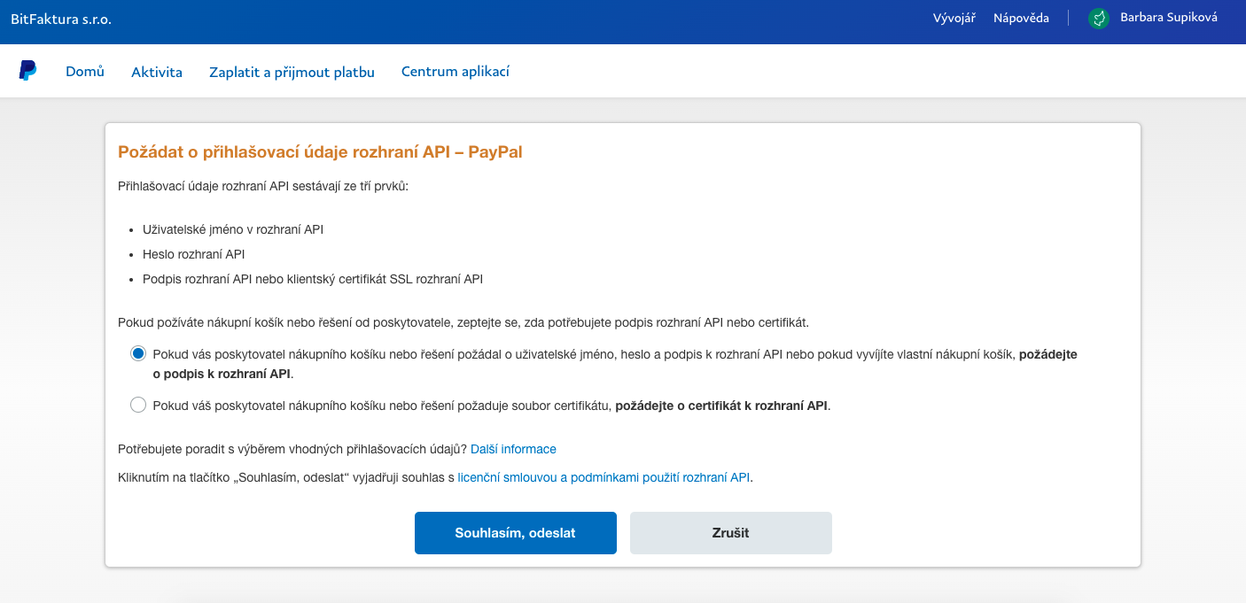1246x603 pixels.
Task: Open Zaplatit a přijmout platbu menu
Action: pos(292,72)
